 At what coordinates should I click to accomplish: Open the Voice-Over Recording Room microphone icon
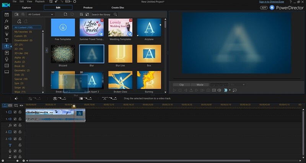pyautogui.click(x=7, y=59)
